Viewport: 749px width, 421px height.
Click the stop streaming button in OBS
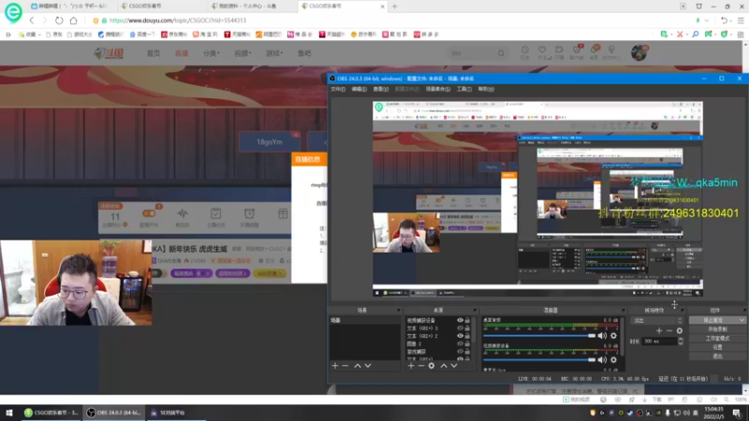pyautogui.click(x=713, y=320)
